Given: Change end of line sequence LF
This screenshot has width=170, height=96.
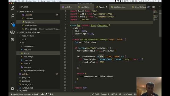Looking at the screenshot, I should click(x=120, y=94).
